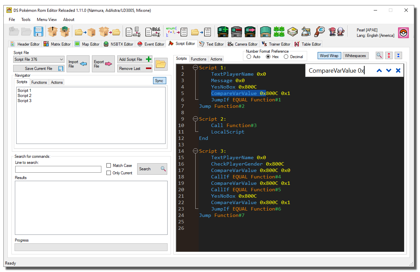Switch to the Header Editor tab
The height and width of the screenshot is (272, 420).
tap(25, 44)
